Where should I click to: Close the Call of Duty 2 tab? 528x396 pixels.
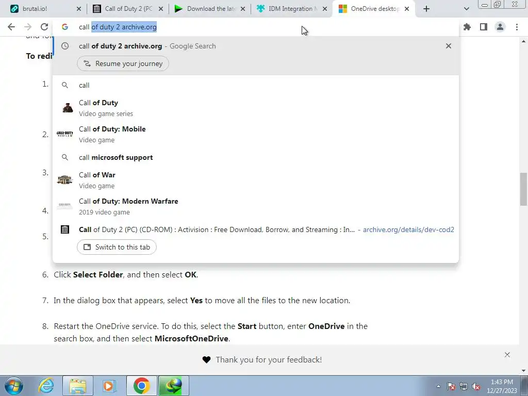point(161,9)
